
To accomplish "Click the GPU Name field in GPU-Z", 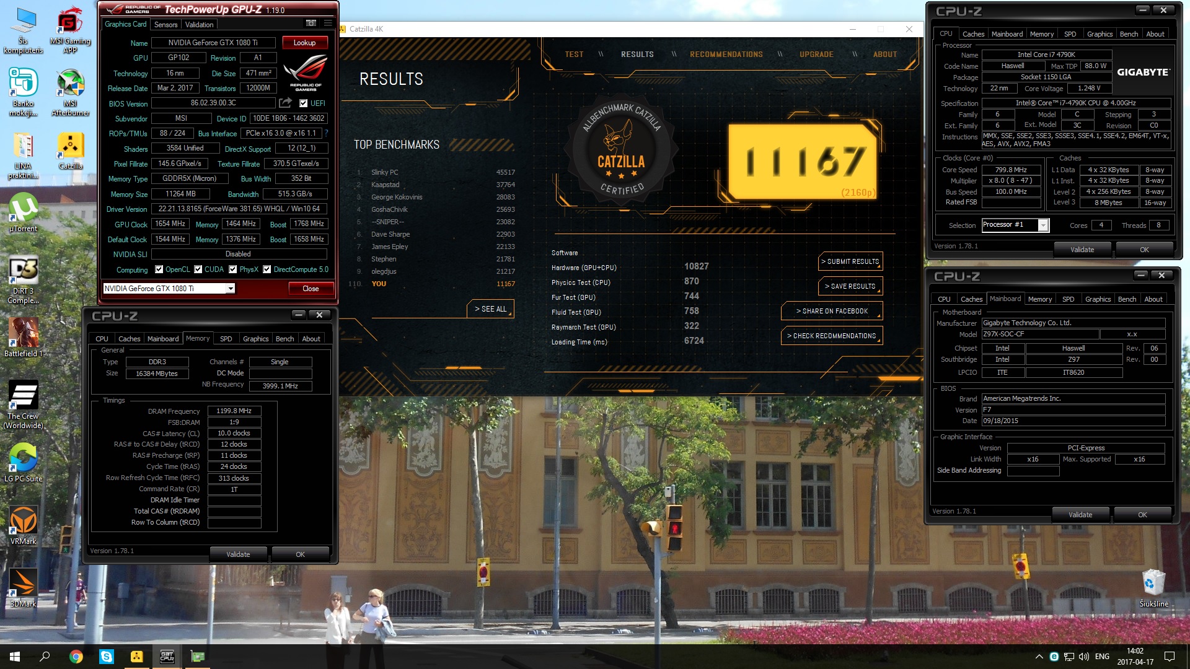I will [213, 43].
